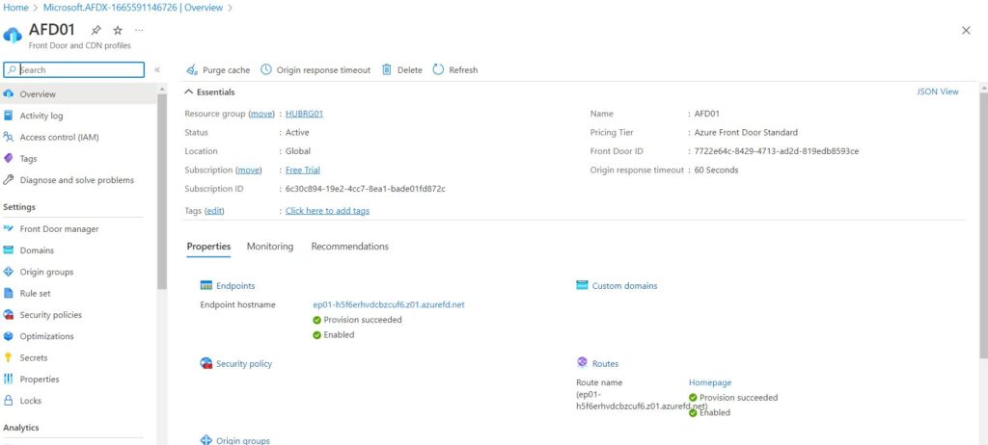Screen dimensions: 988x445
Task: Select the Overview cloud icon in sidebar
Action: [8, 93]
